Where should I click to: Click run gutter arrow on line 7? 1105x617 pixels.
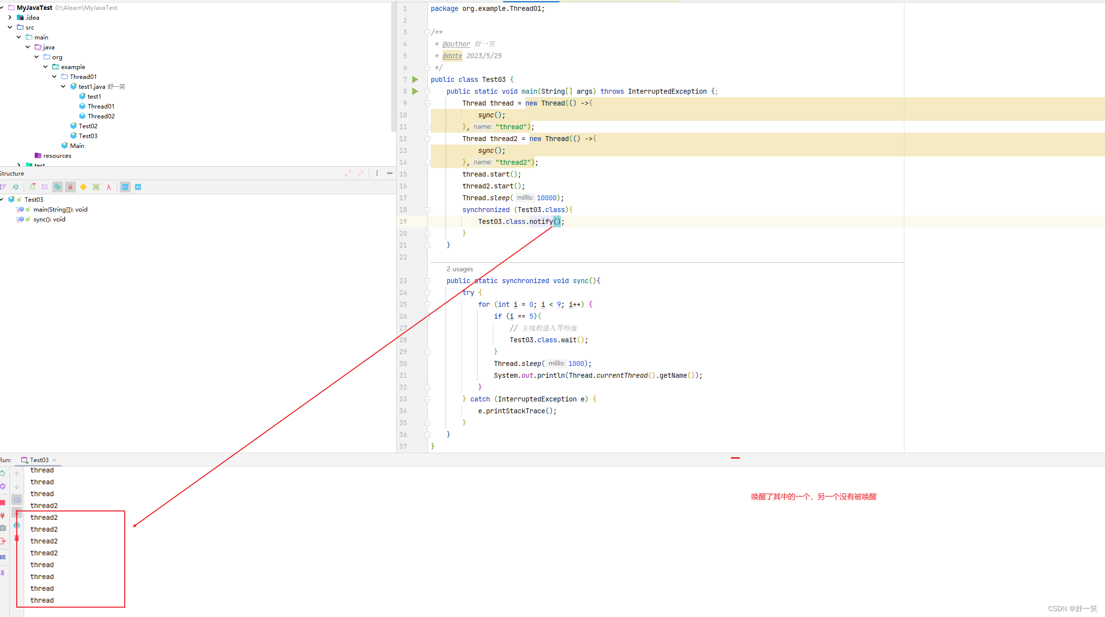click(415, 79)
